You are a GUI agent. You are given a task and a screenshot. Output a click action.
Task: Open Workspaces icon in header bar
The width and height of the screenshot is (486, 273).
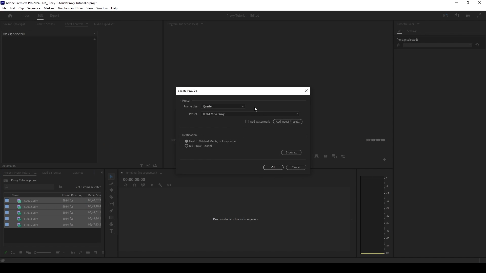(x=445, y=16)
